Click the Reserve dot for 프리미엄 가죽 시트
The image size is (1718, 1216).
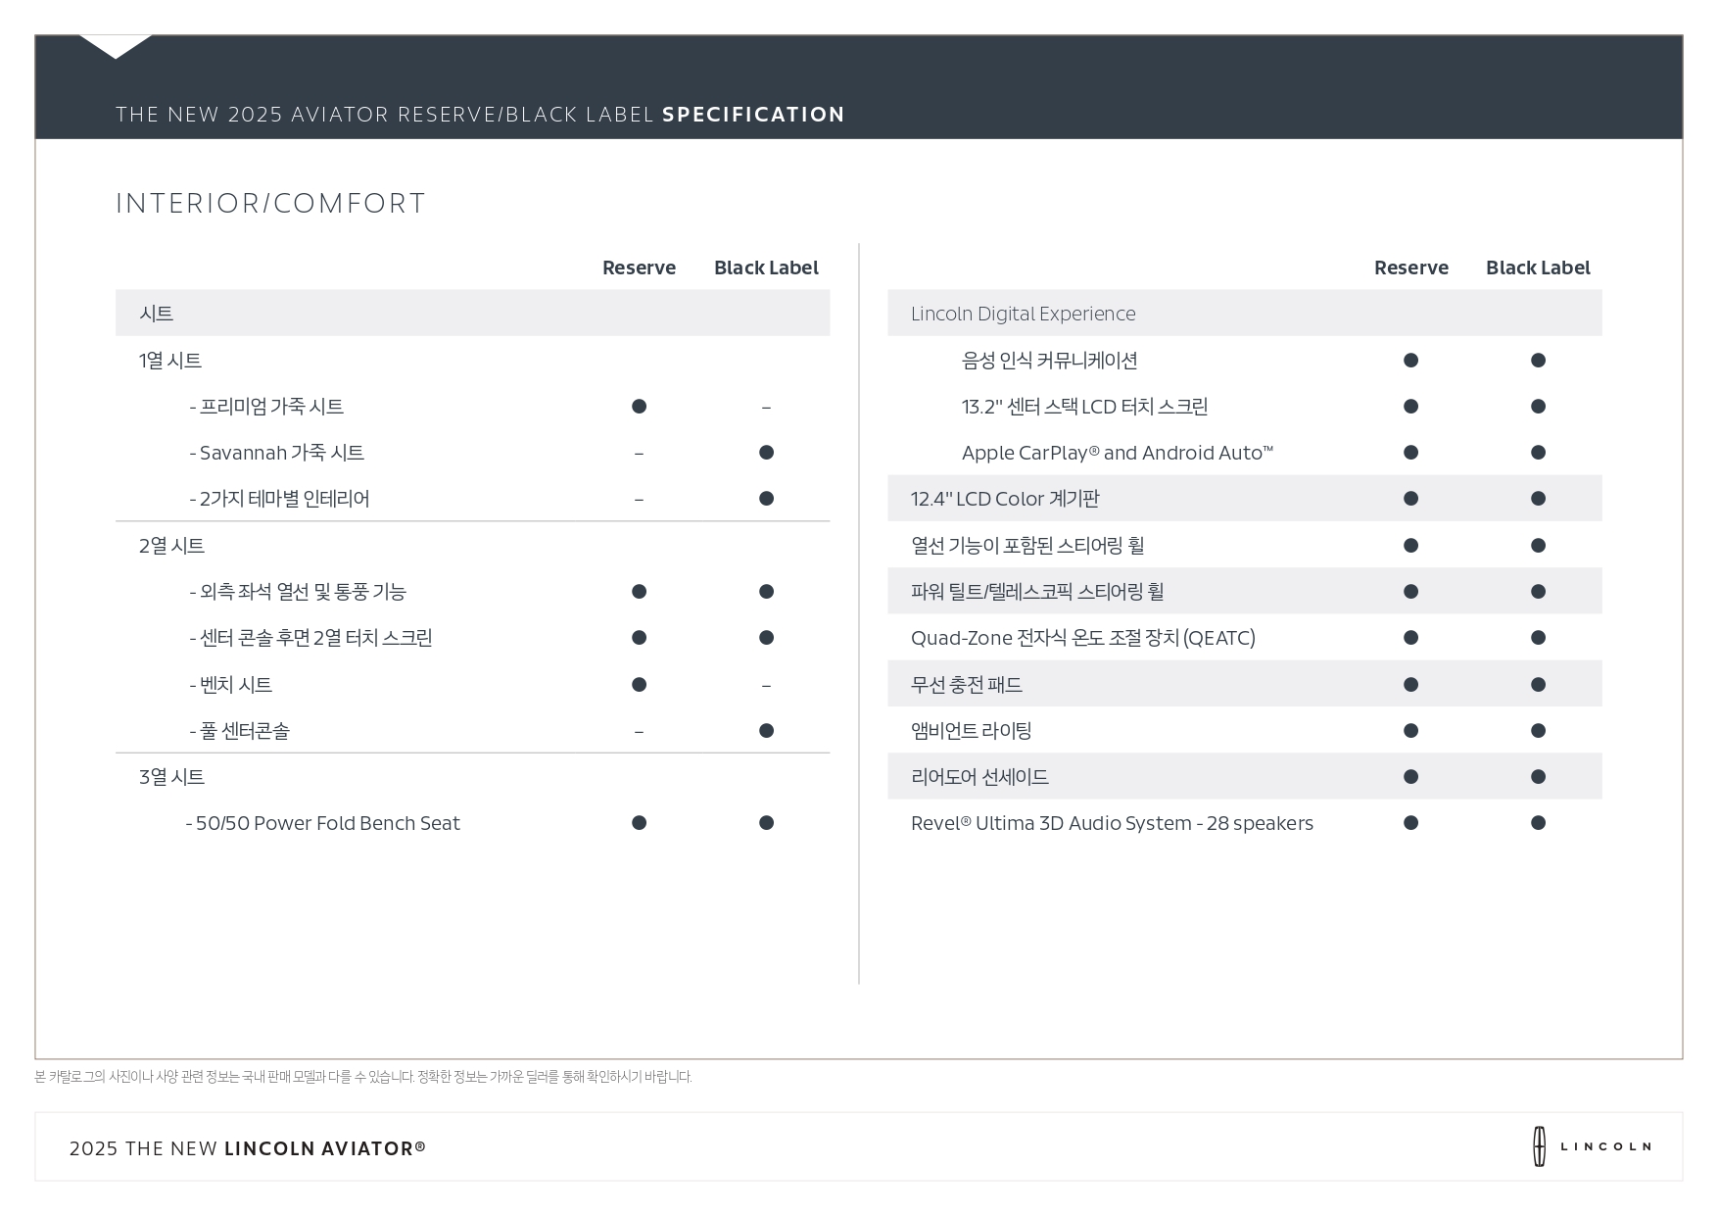point(639,406)
